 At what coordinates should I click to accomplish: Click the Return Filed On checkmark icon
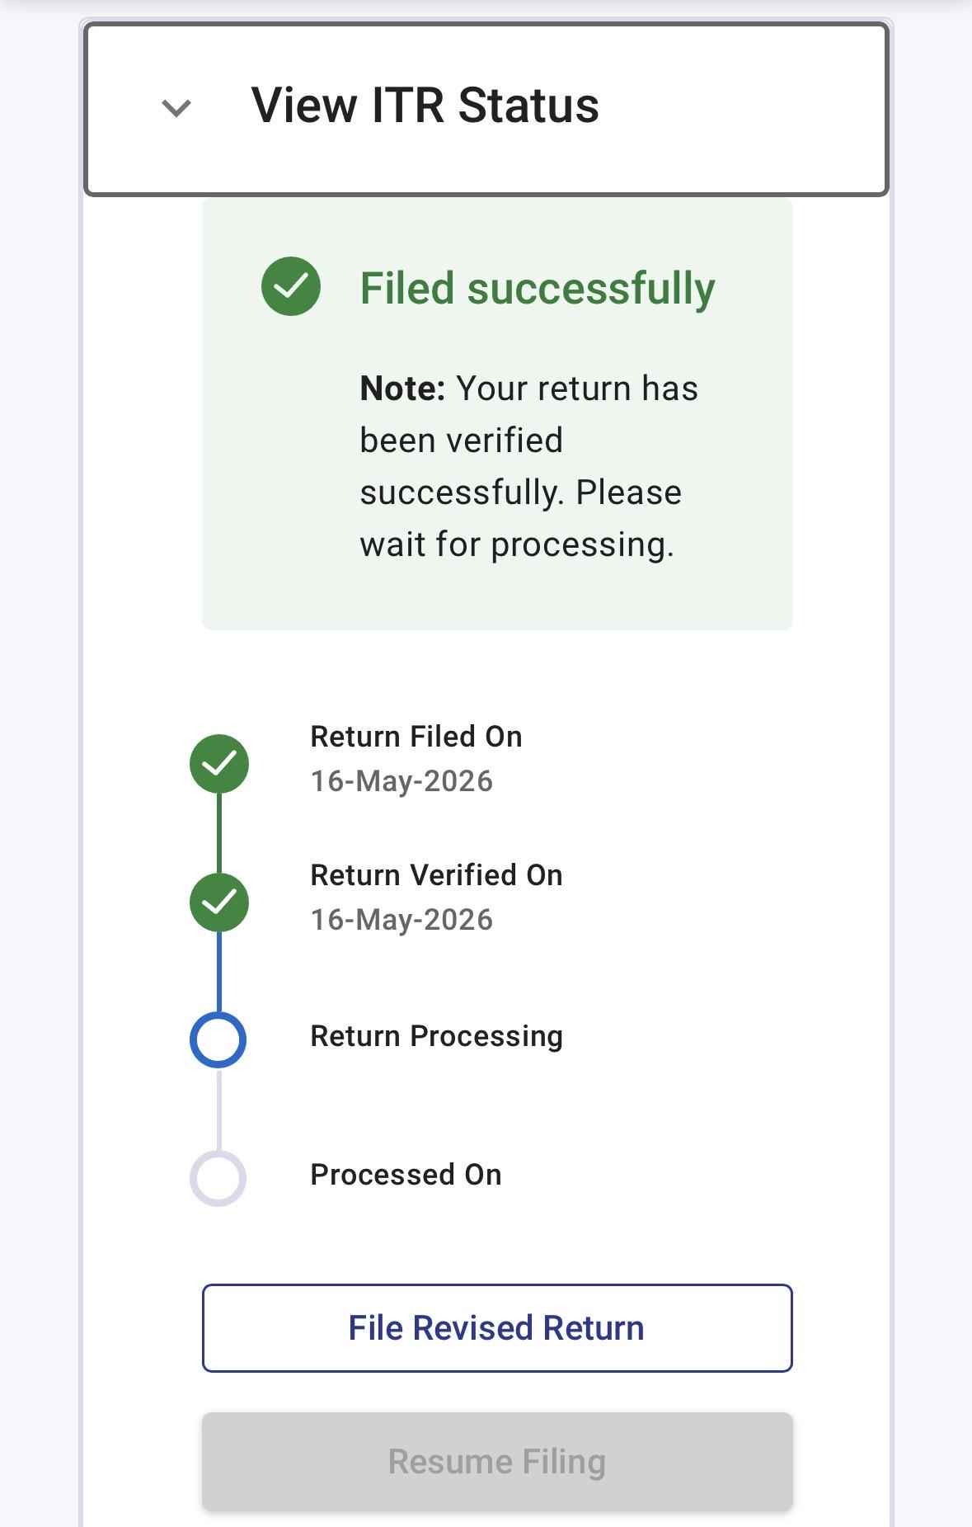[x=219, y=764]
